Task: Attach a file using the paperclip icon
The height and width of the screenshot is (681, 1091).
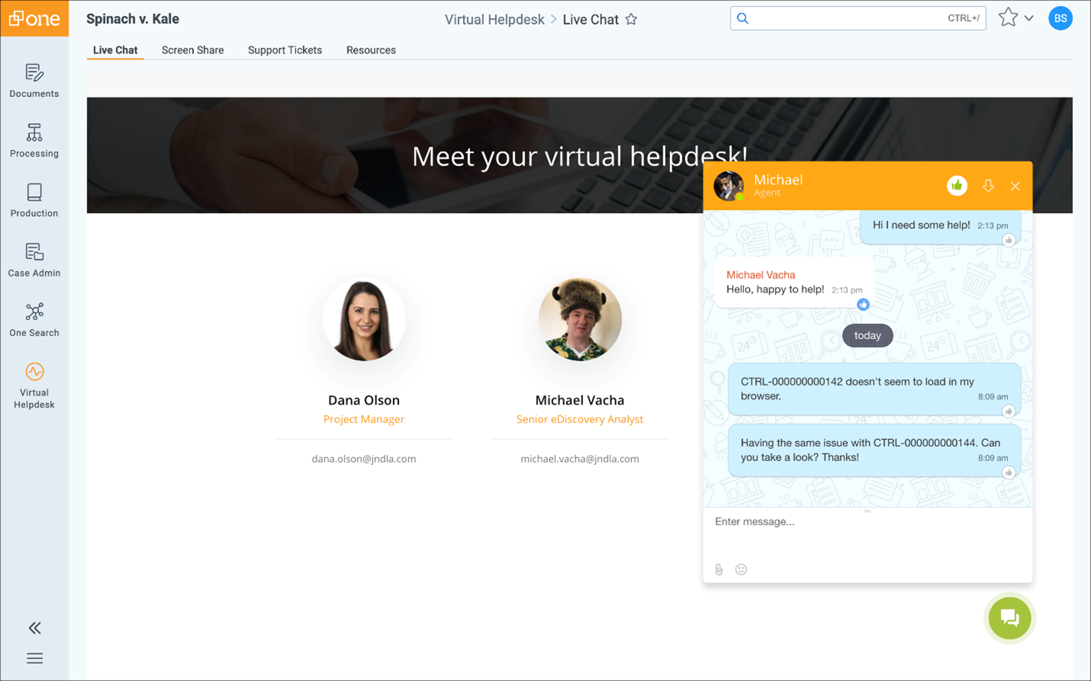Action: pyautogui.click(x=719, y=569)
